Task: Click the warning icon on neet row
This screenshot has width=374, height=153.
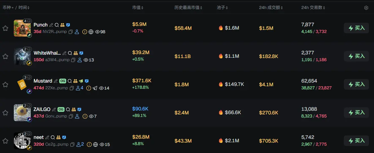Action: (89, 145)
